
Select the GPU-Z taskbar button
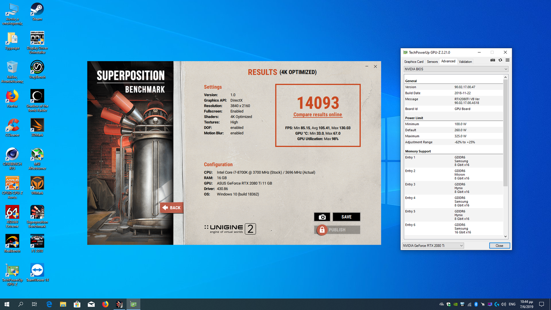[x=133, y=304]
